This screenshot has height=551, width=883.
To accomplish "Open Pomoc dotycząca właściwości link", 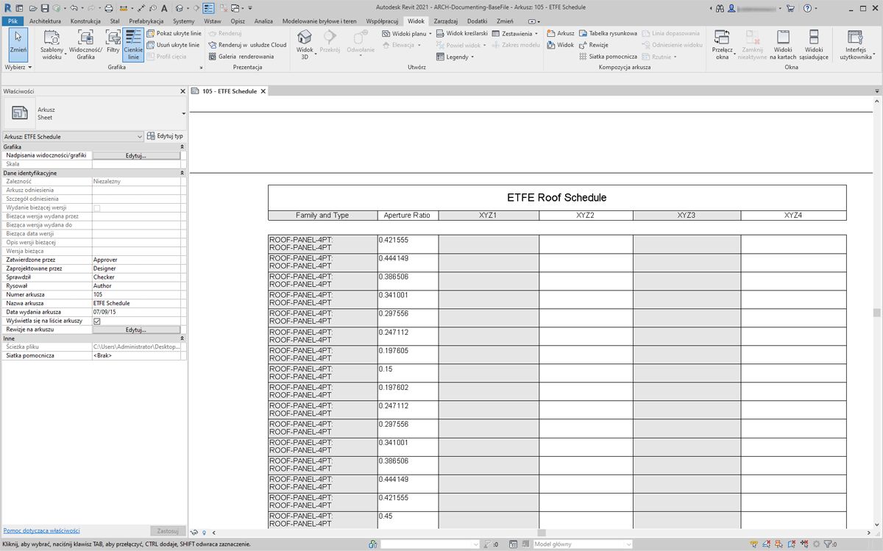I will pyautogui.click(x=41, y=530).
